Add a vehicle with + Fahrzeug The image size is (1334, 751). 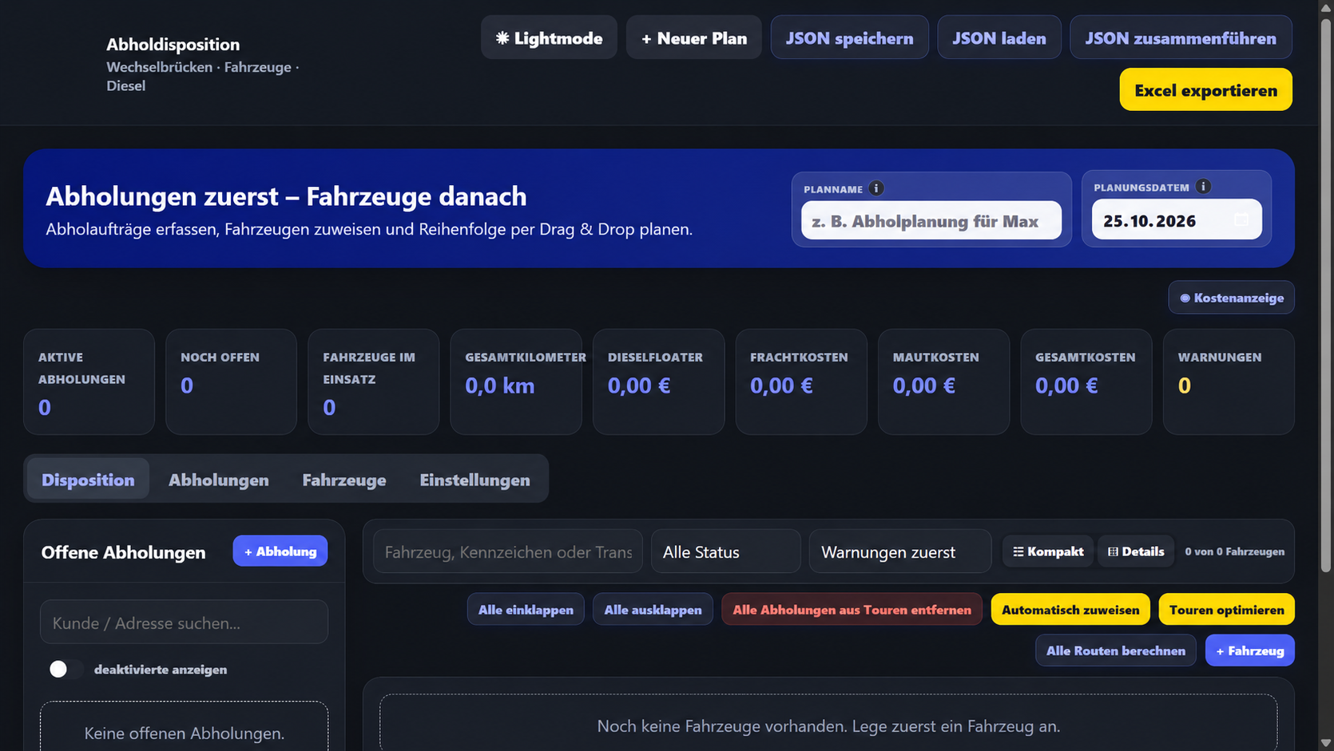click(x=1249, y=650)
